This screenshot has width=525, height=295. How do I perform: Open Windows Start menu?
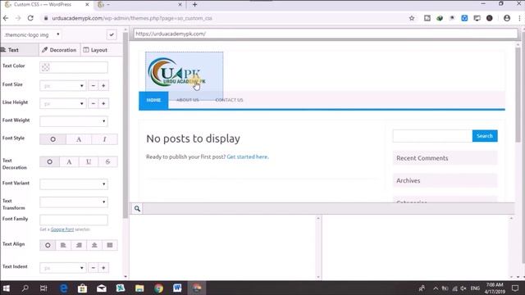(x=7, y=288)
